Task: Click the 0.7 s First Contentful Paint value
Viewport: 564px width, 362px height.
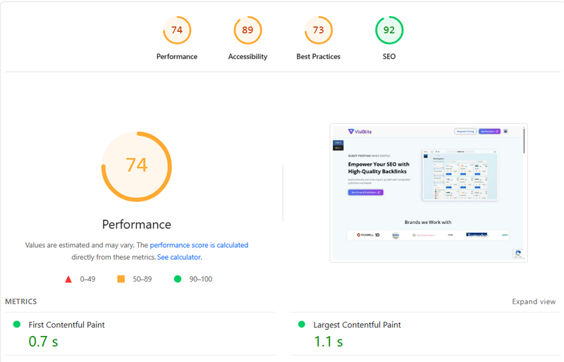Action: pyautogui.click(x=42, y=342)
